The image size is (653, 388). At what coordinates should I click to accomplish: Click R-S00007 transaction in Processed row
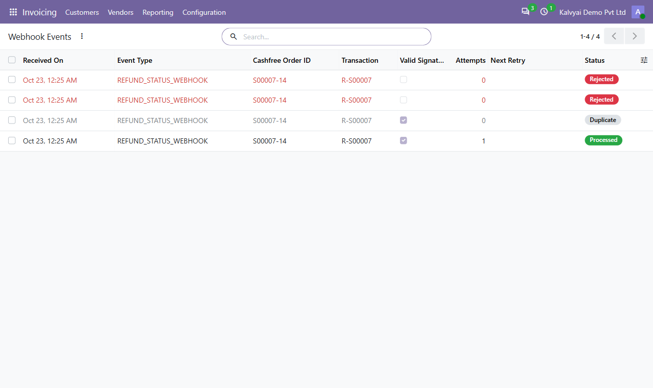tap(357, 141)
